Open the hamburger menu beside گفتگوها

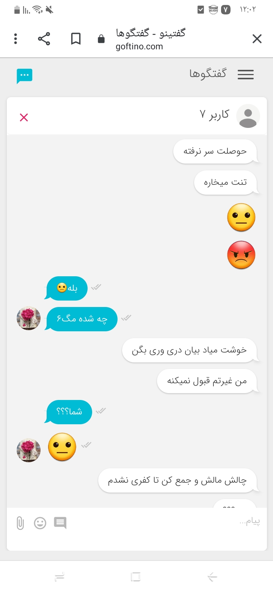pos(246,74)
